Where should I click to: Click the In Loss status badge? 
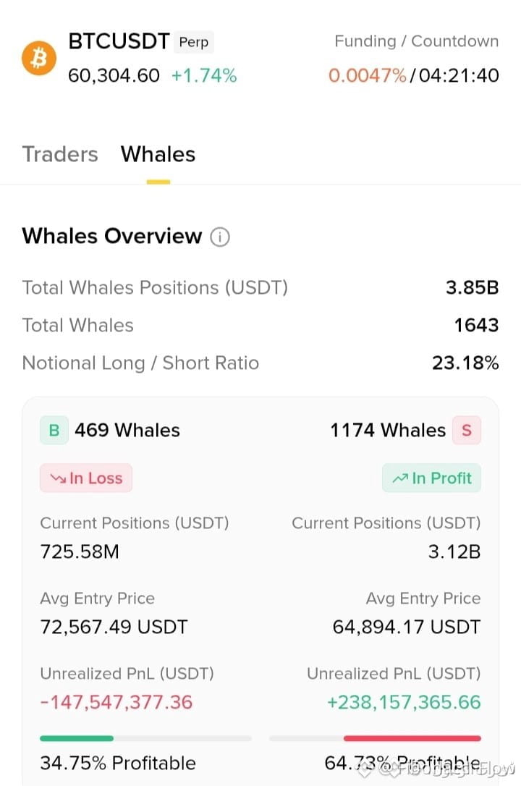coord(86,478)
